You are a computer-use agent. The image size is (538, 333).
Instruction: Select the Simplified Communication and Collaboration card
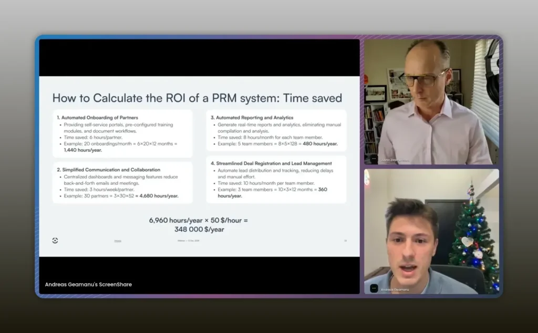(x=122, y=182)
